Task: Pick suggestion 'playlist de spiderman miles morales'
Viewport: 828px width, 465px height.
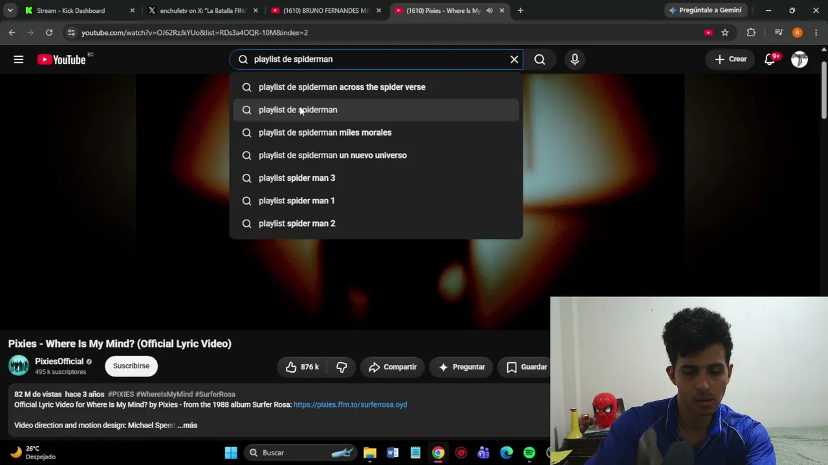Action: point(376,132)
